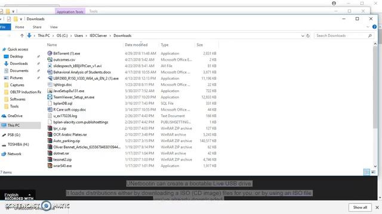Navigate to OS (C:) breadcrumb

[62, 36]
